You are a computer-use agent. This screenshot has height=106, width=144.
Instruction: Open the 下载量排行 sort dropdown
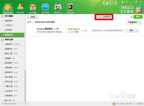[134, 22]
